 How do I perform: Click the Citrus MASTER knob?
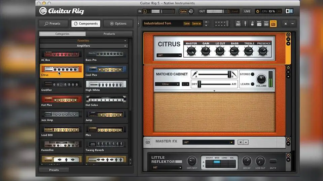[x=191, y=51]
